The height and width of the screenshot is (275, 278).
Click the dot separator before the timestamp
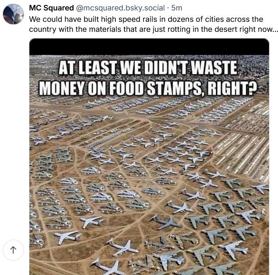point(167,8)
